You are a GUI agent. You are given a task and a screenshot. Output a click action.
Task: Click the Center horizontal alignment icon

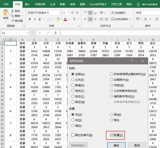coord(90,19)
